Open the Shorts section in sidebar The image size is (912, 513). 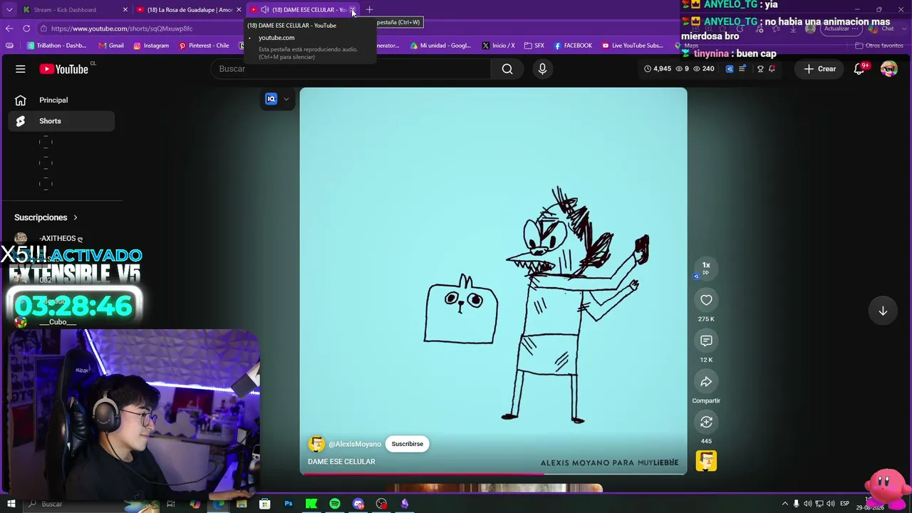click(x=61, y=121)
